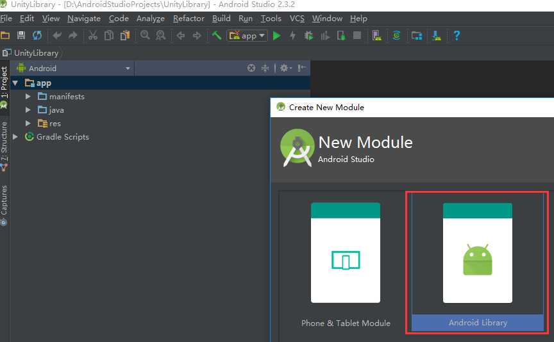Select the app module row
The height and width of the screenshot is (342, 554).
pos(160,83)
